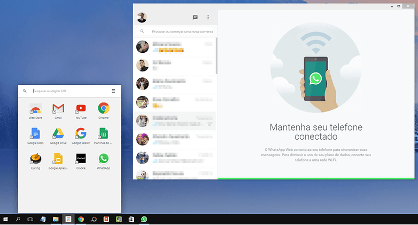
Task: Launch the Crackle app
Action: [81, 162]
